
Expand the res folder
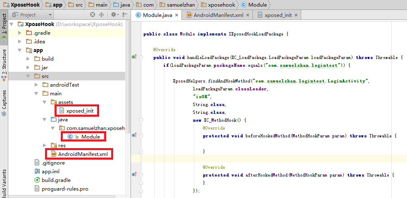(x=45, y=145)
